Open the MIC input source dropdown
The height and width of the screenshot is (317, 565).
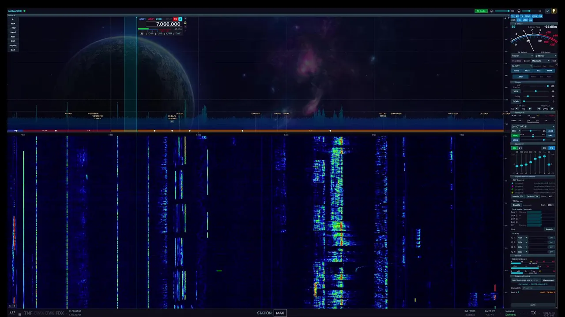516,131
